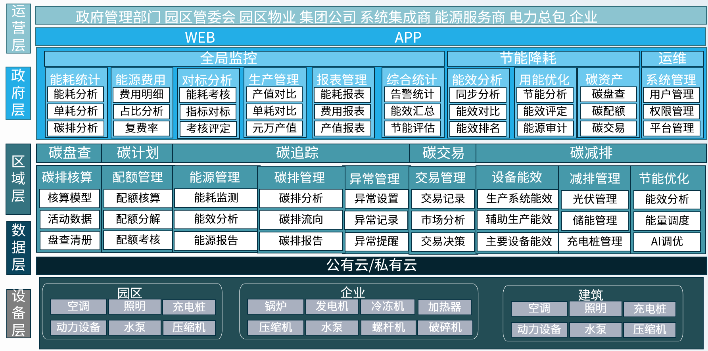
Task: Click the 异常提醒 box
Action: point(376,241)
